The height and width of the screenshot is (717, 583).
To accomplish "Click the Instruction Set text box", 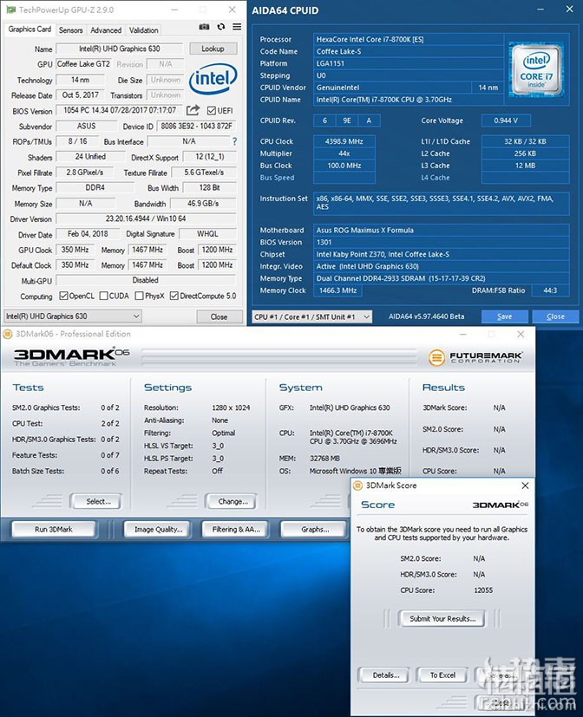I will point(441,204).
